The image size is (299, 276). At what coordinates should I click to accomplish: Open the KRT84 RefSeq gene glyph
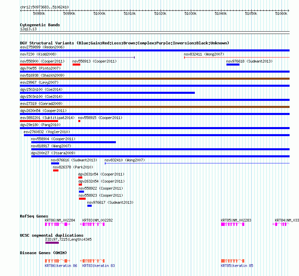(x=281, y=224)
